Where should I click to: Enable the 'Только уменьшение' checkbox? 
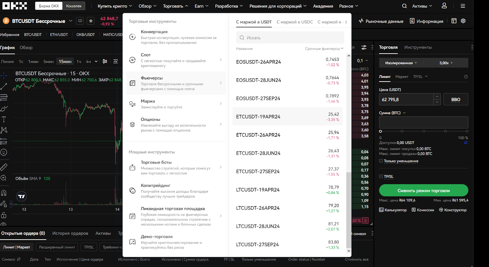[x=381, y=161]
